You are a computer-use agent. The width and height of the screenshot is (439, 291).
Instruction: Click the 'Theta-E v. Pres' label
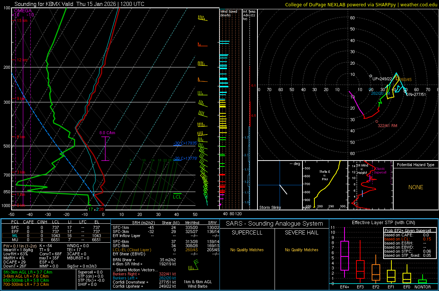325,175
